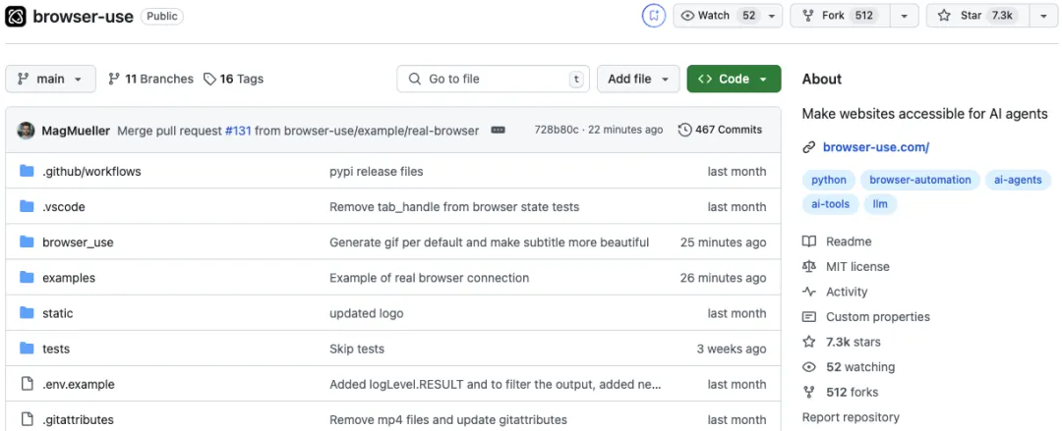Open the Watch notifications dropdown
Screen dimensions: 1062x431
tap(728, 16)
